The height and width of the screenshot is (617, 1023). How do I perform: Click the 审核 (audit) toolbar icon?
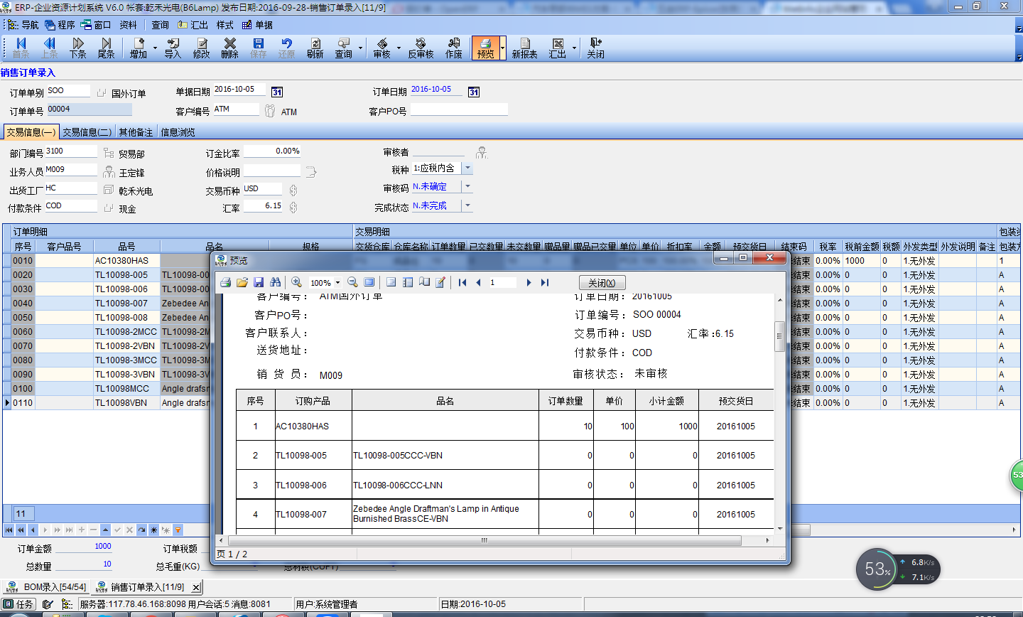point(382,48)
